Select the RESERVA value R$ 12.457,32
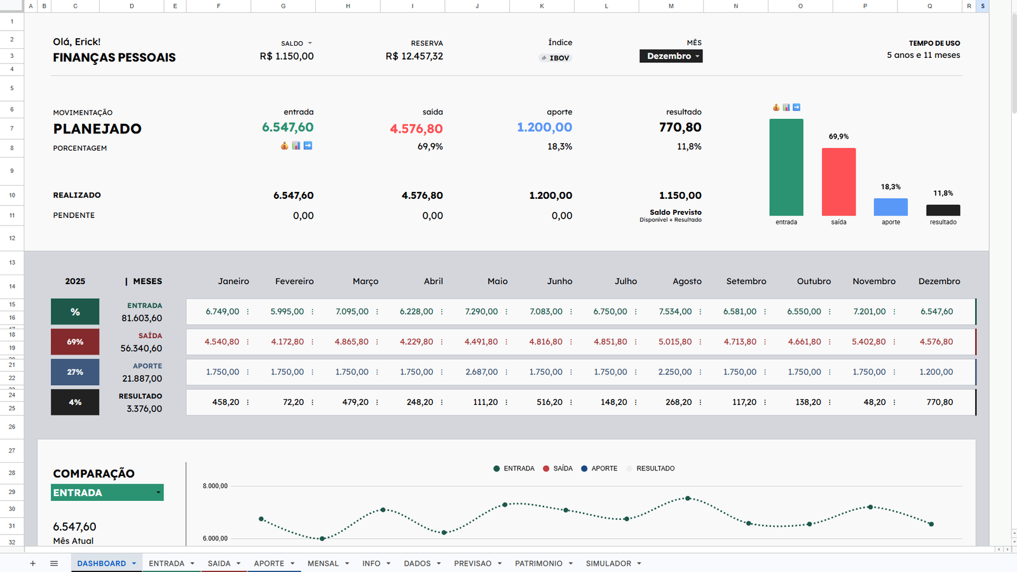 [414, 56]
